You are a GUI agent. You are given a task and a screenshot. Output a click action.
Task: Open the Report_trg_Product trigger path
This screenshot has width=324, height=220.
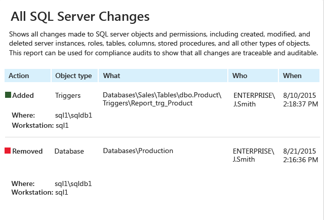(162, 99)
